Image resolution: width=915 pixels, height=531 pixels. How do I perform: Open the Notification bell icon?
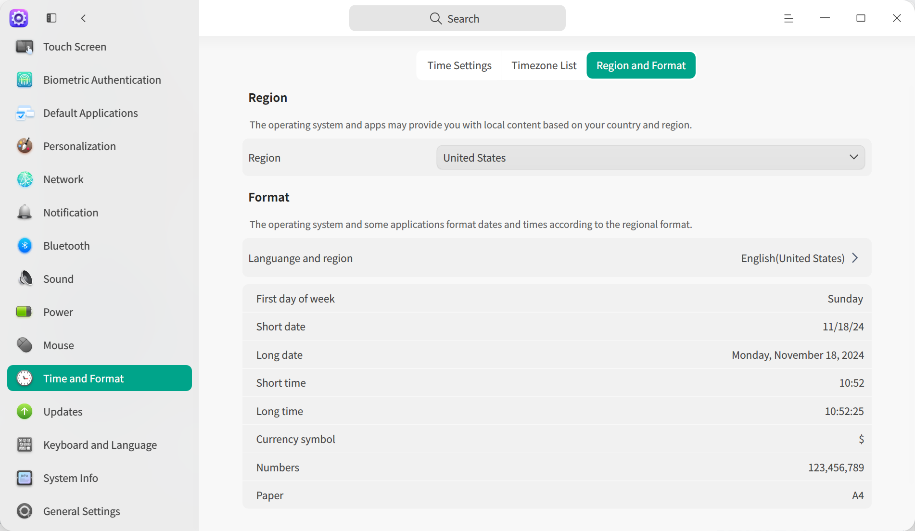24,213
